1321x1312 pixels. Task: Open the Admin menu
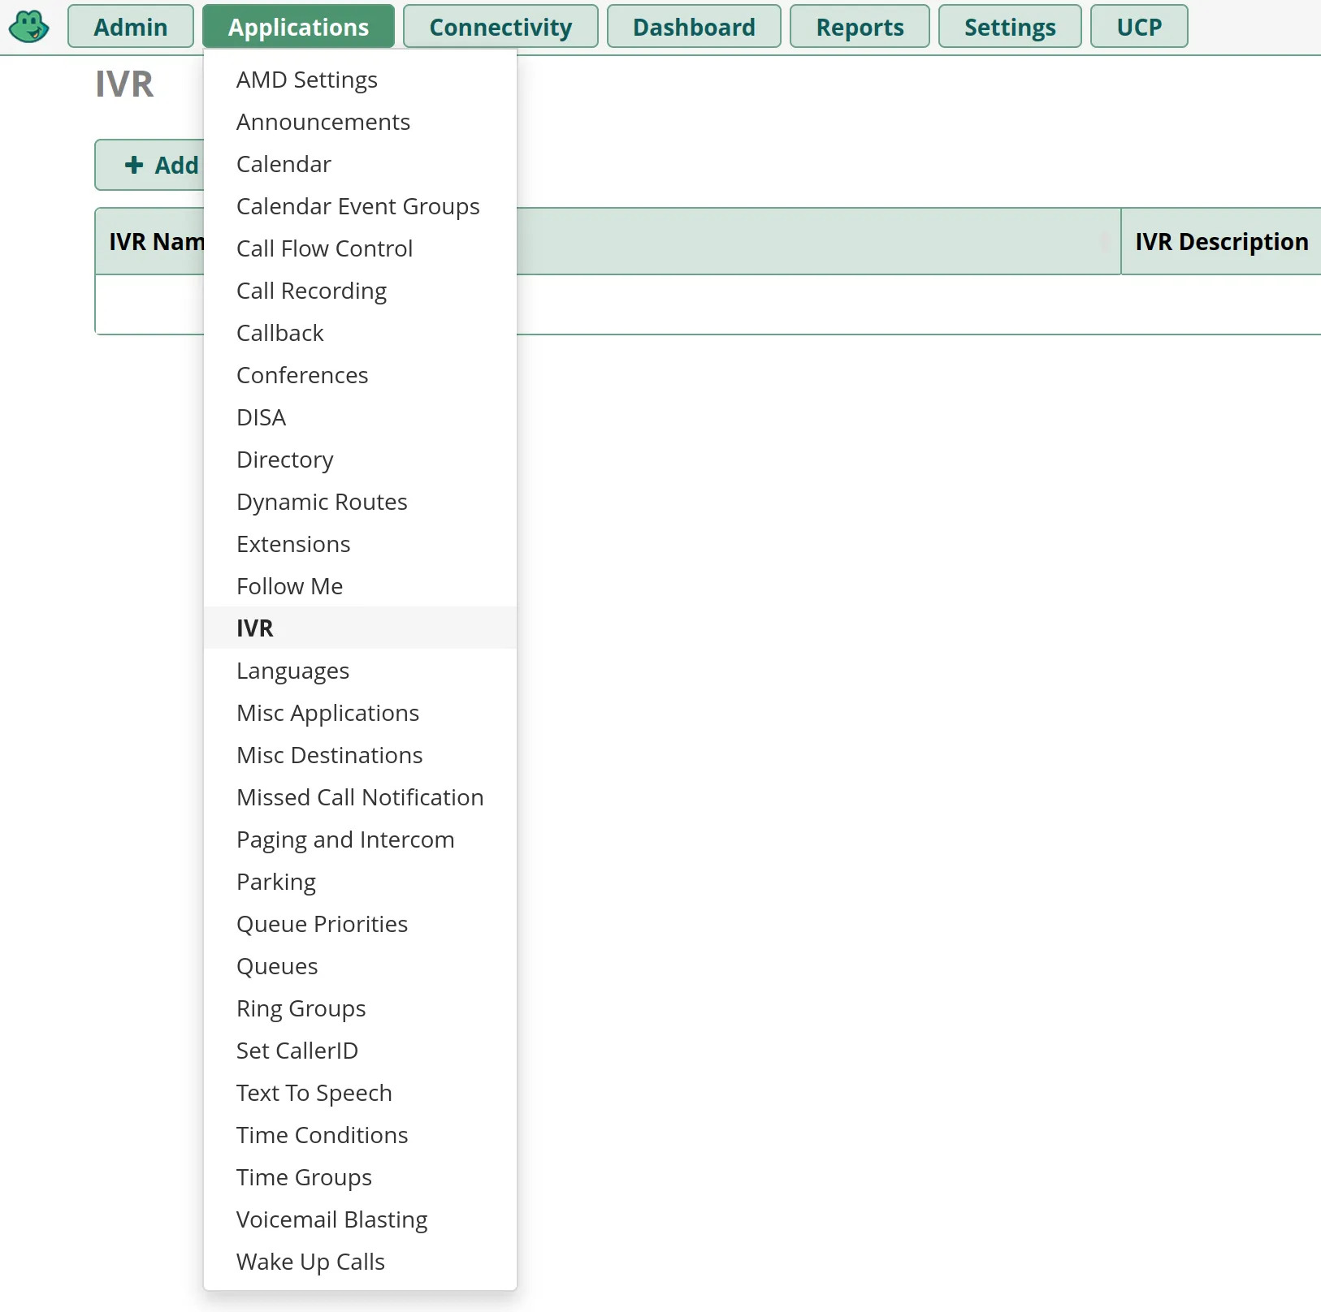click(131, 27)
